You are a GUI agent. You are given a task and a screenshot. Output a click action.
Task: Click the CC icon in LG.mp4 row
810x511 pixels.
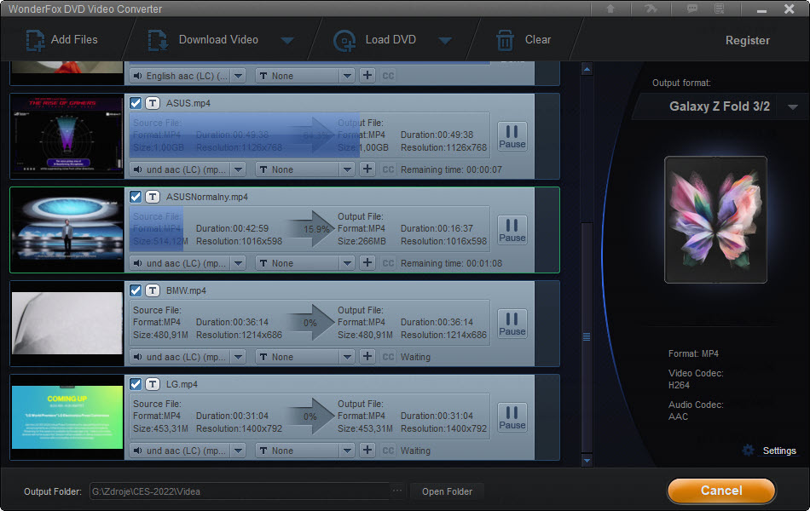(388, 451)
